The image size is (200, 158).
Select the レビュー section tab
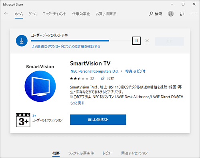108,153
